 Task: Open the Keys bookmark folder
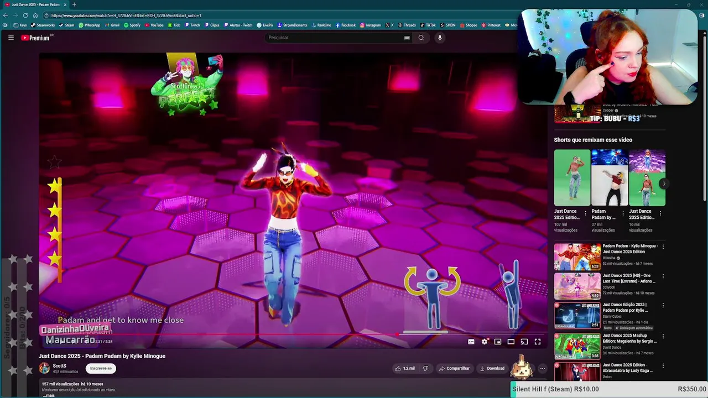pos(20,25)
